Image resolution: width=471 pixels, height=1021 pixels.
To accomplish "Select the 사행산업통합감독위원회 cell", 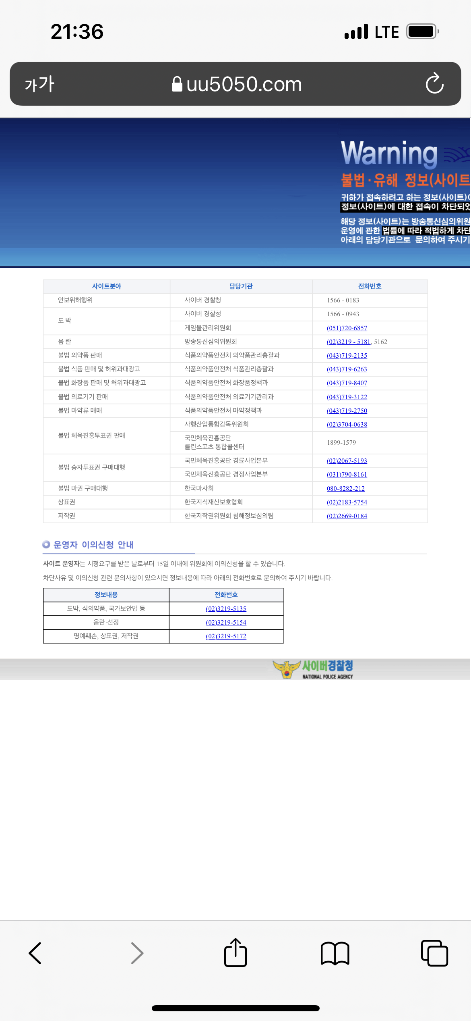I will 241,424.
